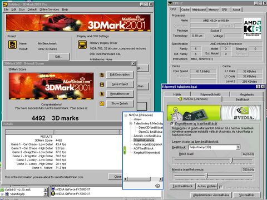
Task: Switch to the Megjelenés tab
Action: pyautogui.click(x=246, y=94)
